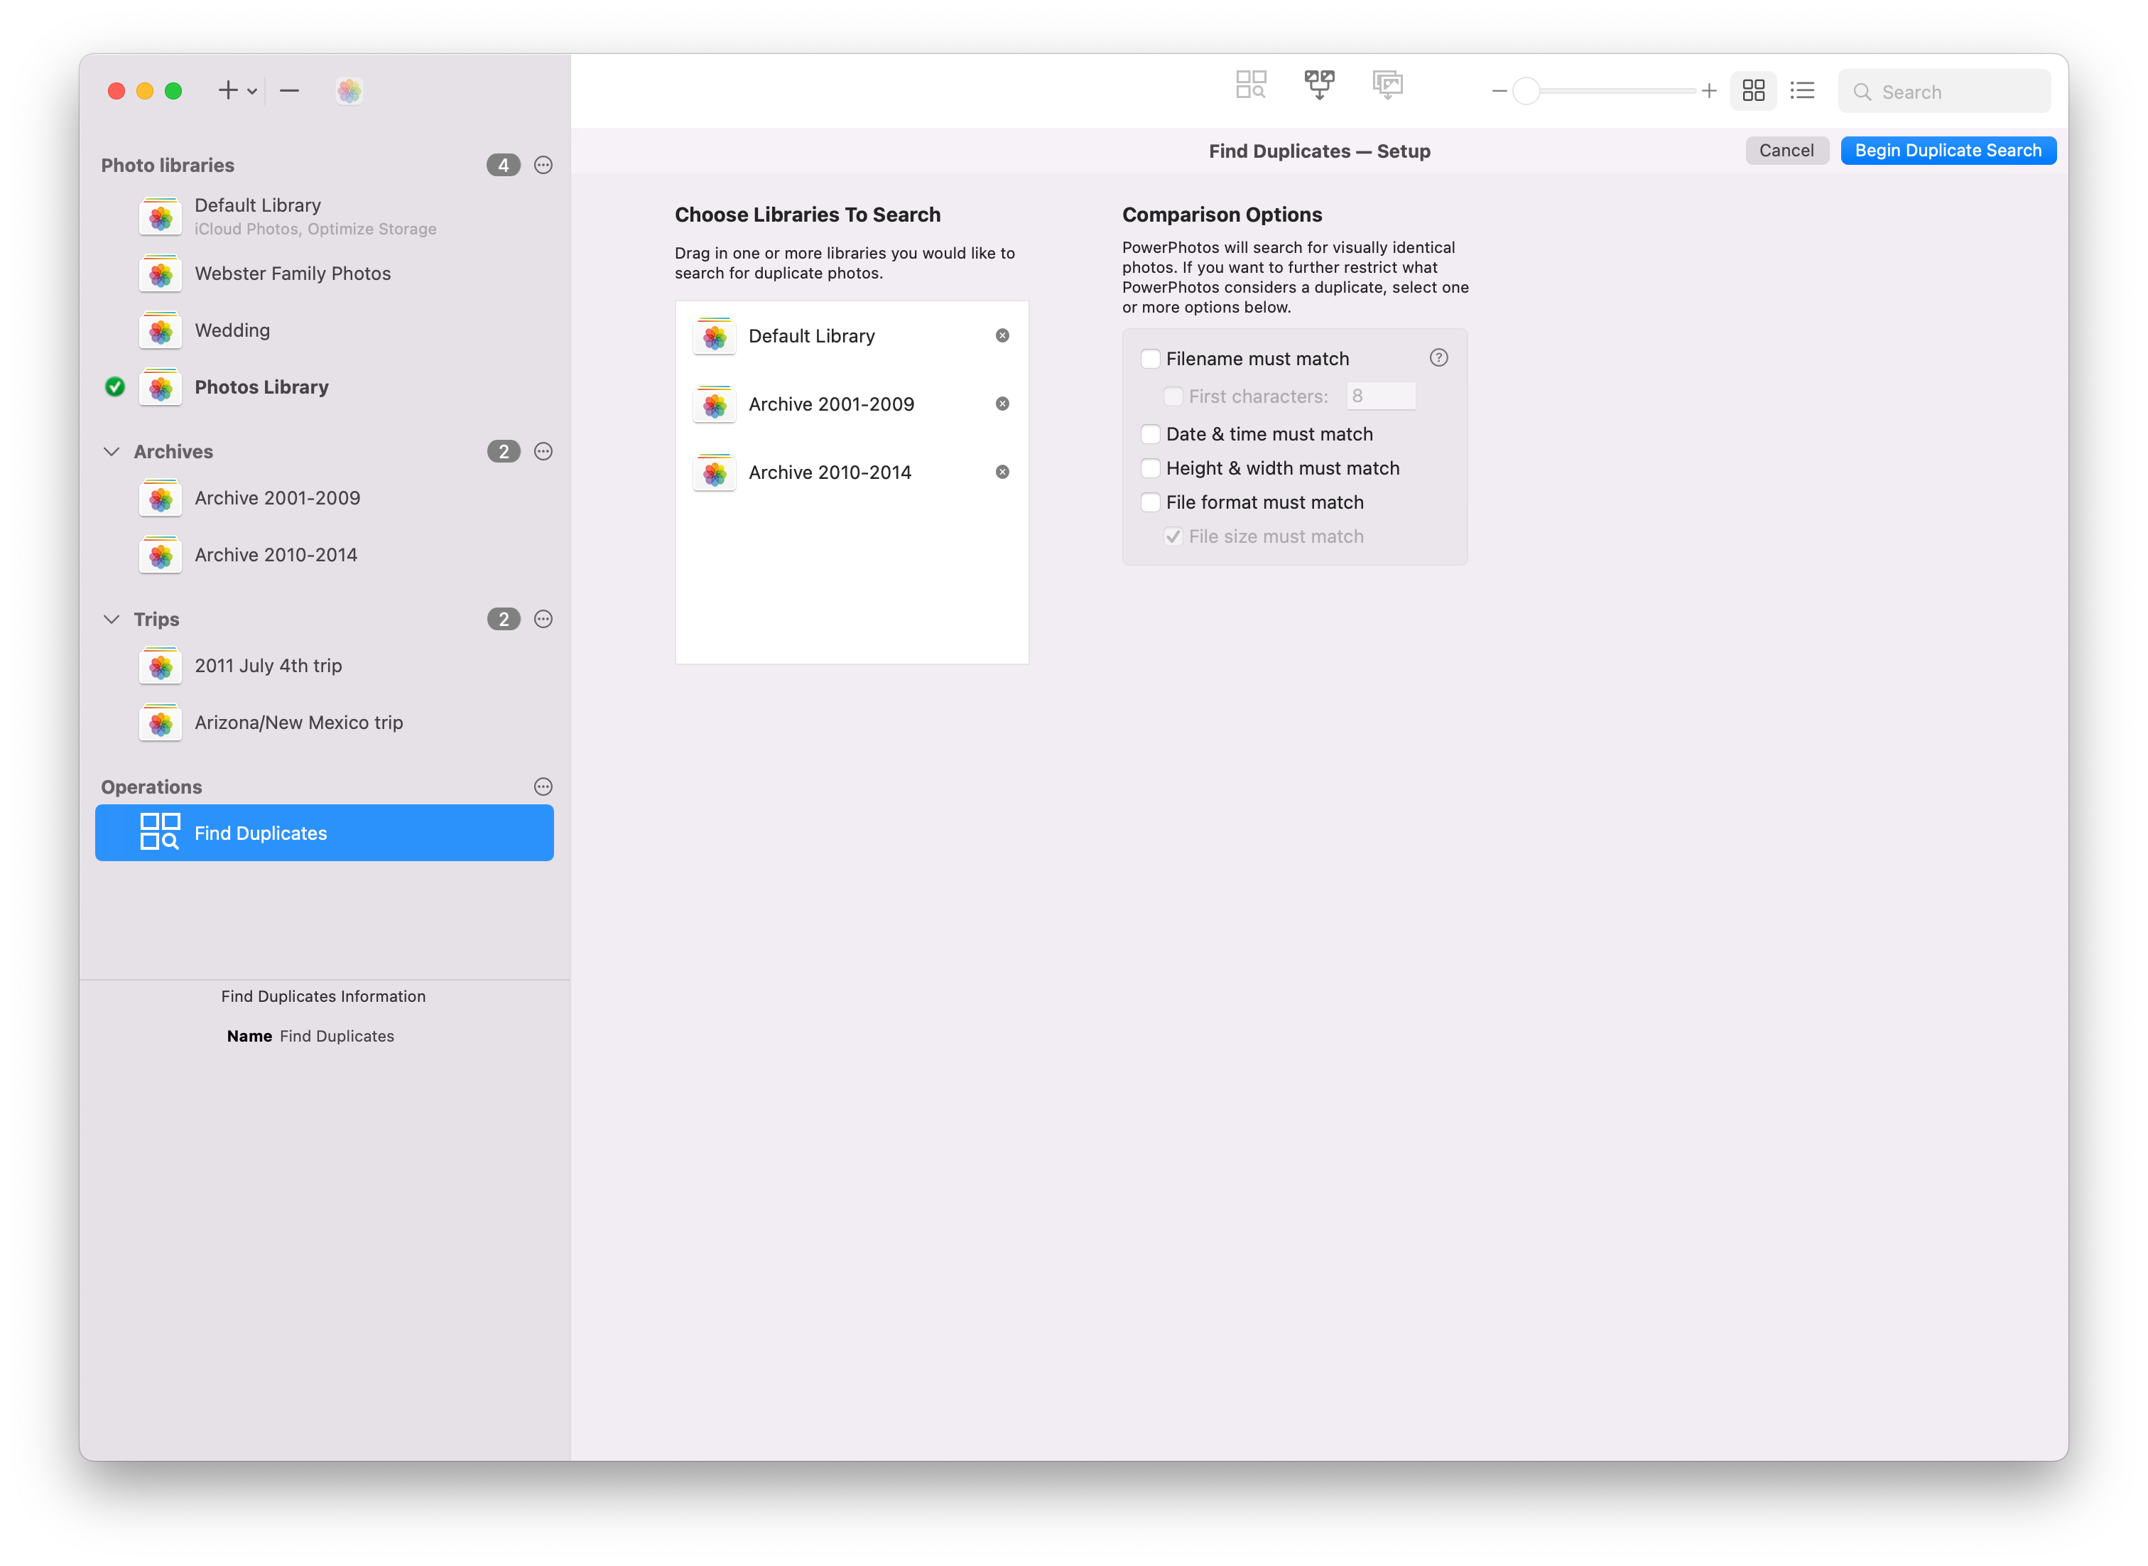Open the Operations options menu (ellipsis)

543,788
